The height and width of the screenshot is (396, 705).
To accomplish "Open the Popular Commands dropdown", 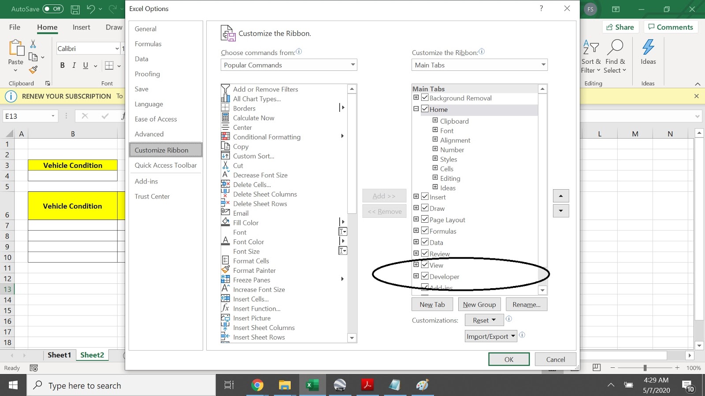I will click(x=289, y=65).
